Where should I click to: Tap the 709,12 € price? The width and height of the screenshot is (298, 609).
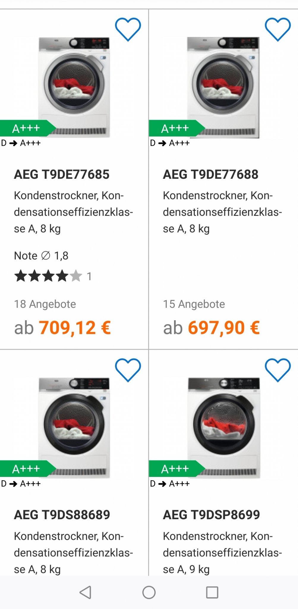(75, 327)
